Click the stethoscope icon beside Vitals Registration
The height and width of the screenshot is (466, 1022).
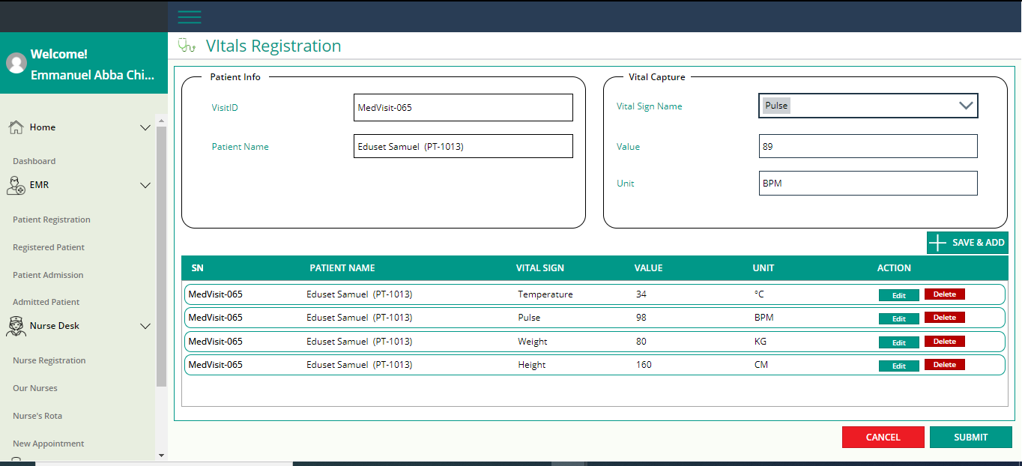coord(187,46)
